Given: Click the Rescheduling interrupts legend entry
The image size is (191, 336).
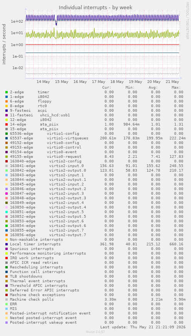Looking at the screenshot, I should pyautogui.click(x=37, y=267).
